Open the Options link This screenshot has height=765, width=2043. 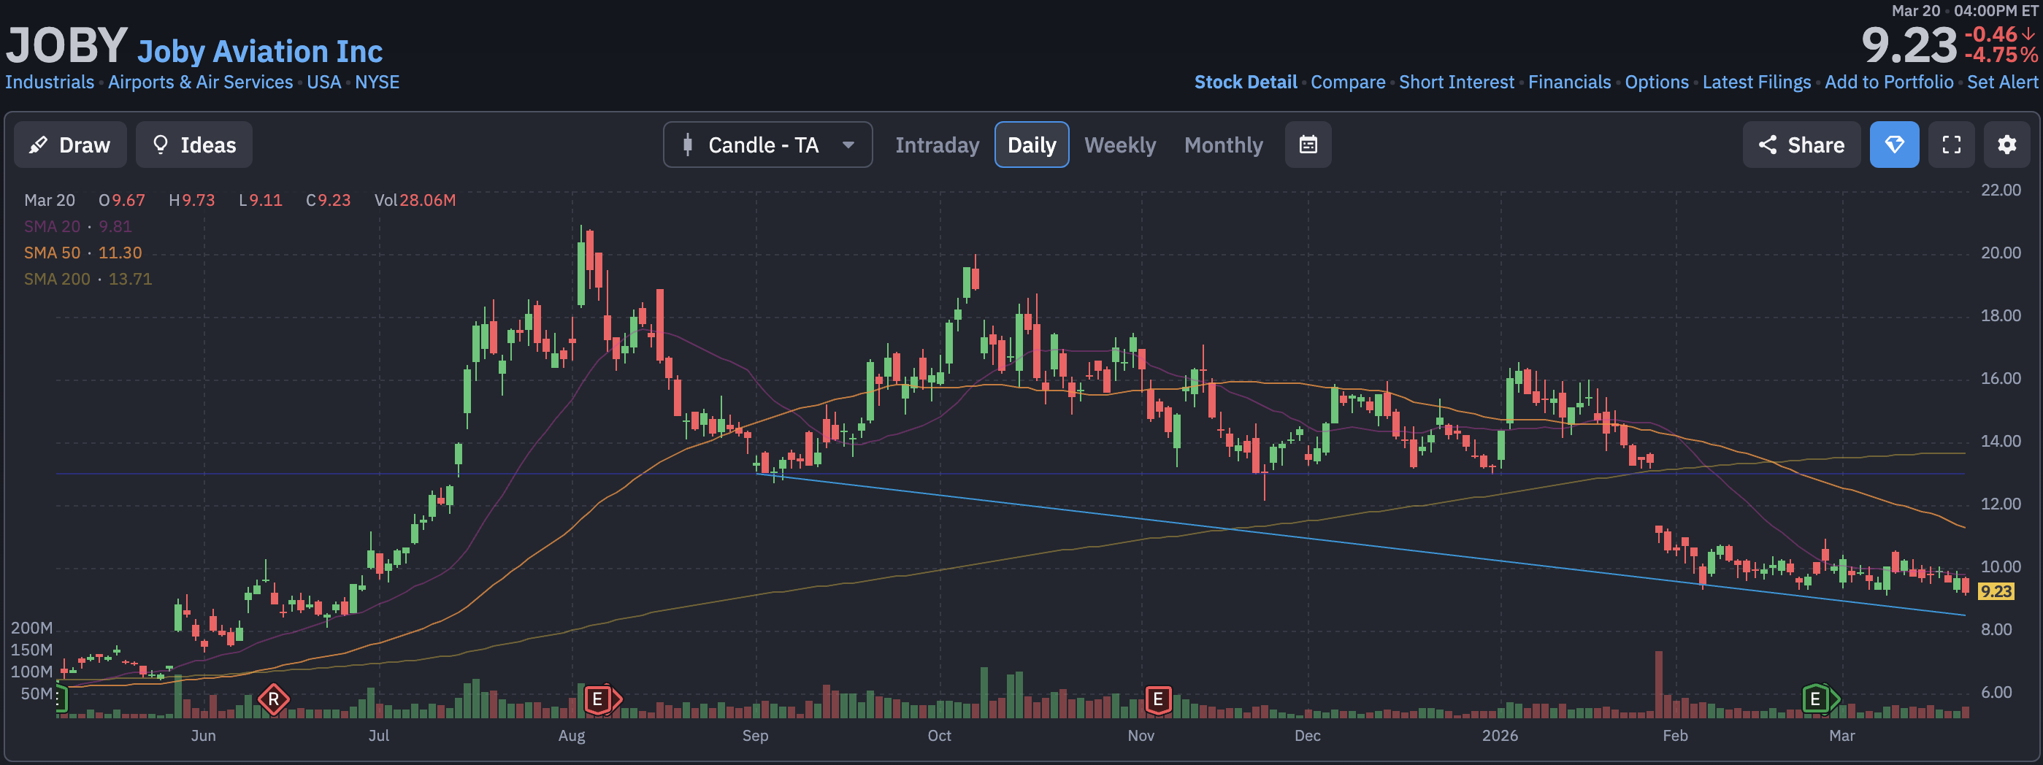[1656, 82]
